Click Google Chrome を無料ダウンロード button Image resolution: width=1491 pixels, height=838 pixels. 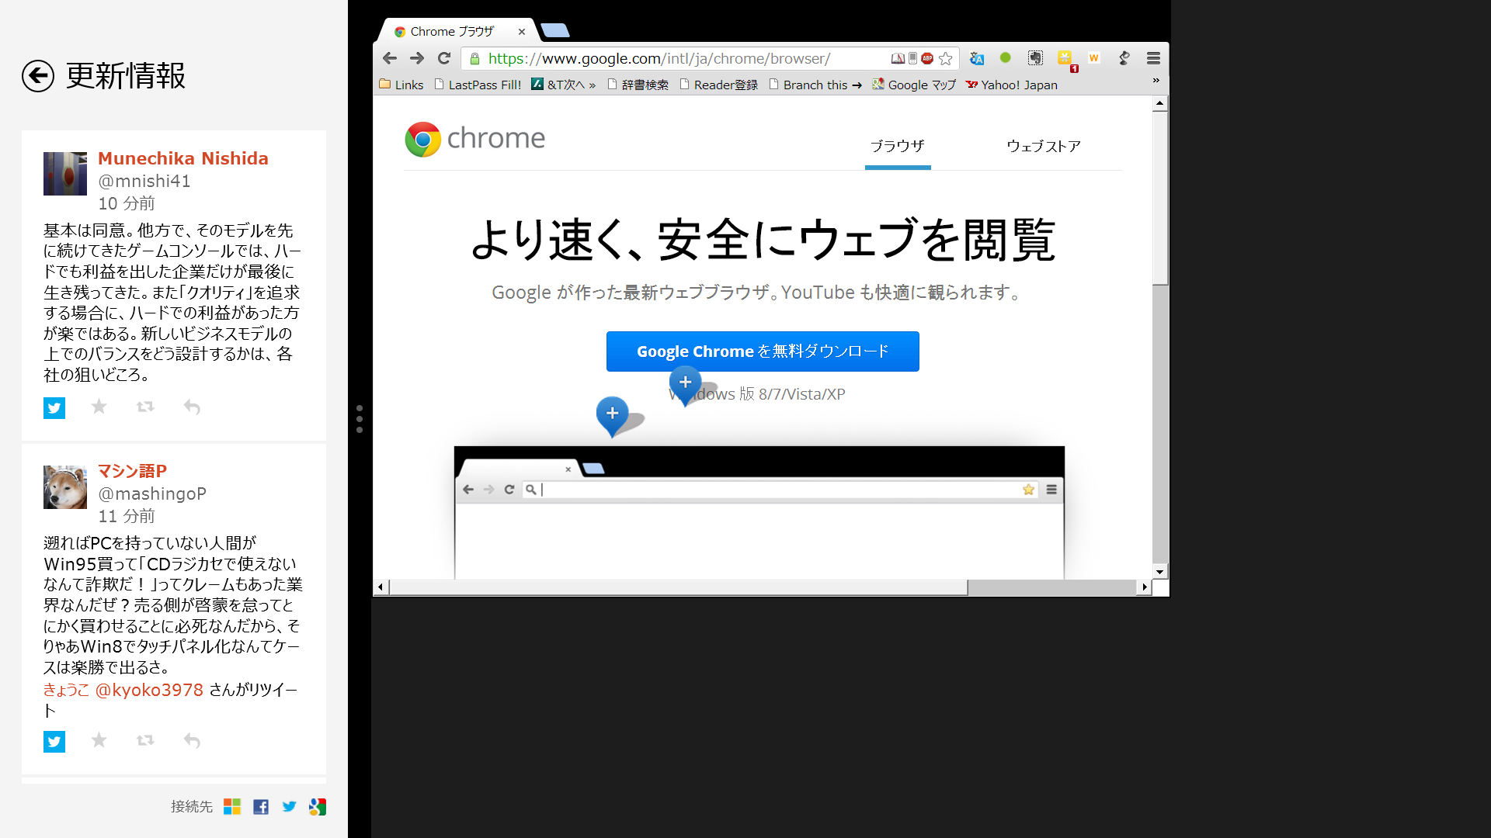pyautogui.click(x=762, y=351)
